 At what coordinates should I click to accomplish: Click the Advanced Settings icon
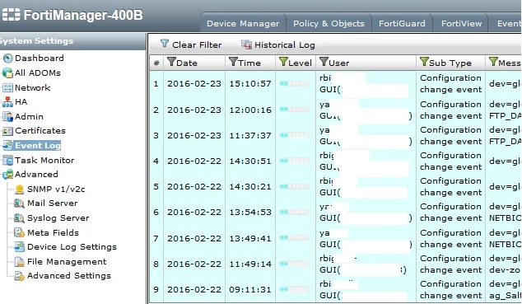pyautogui.click(x=19, y=276)
